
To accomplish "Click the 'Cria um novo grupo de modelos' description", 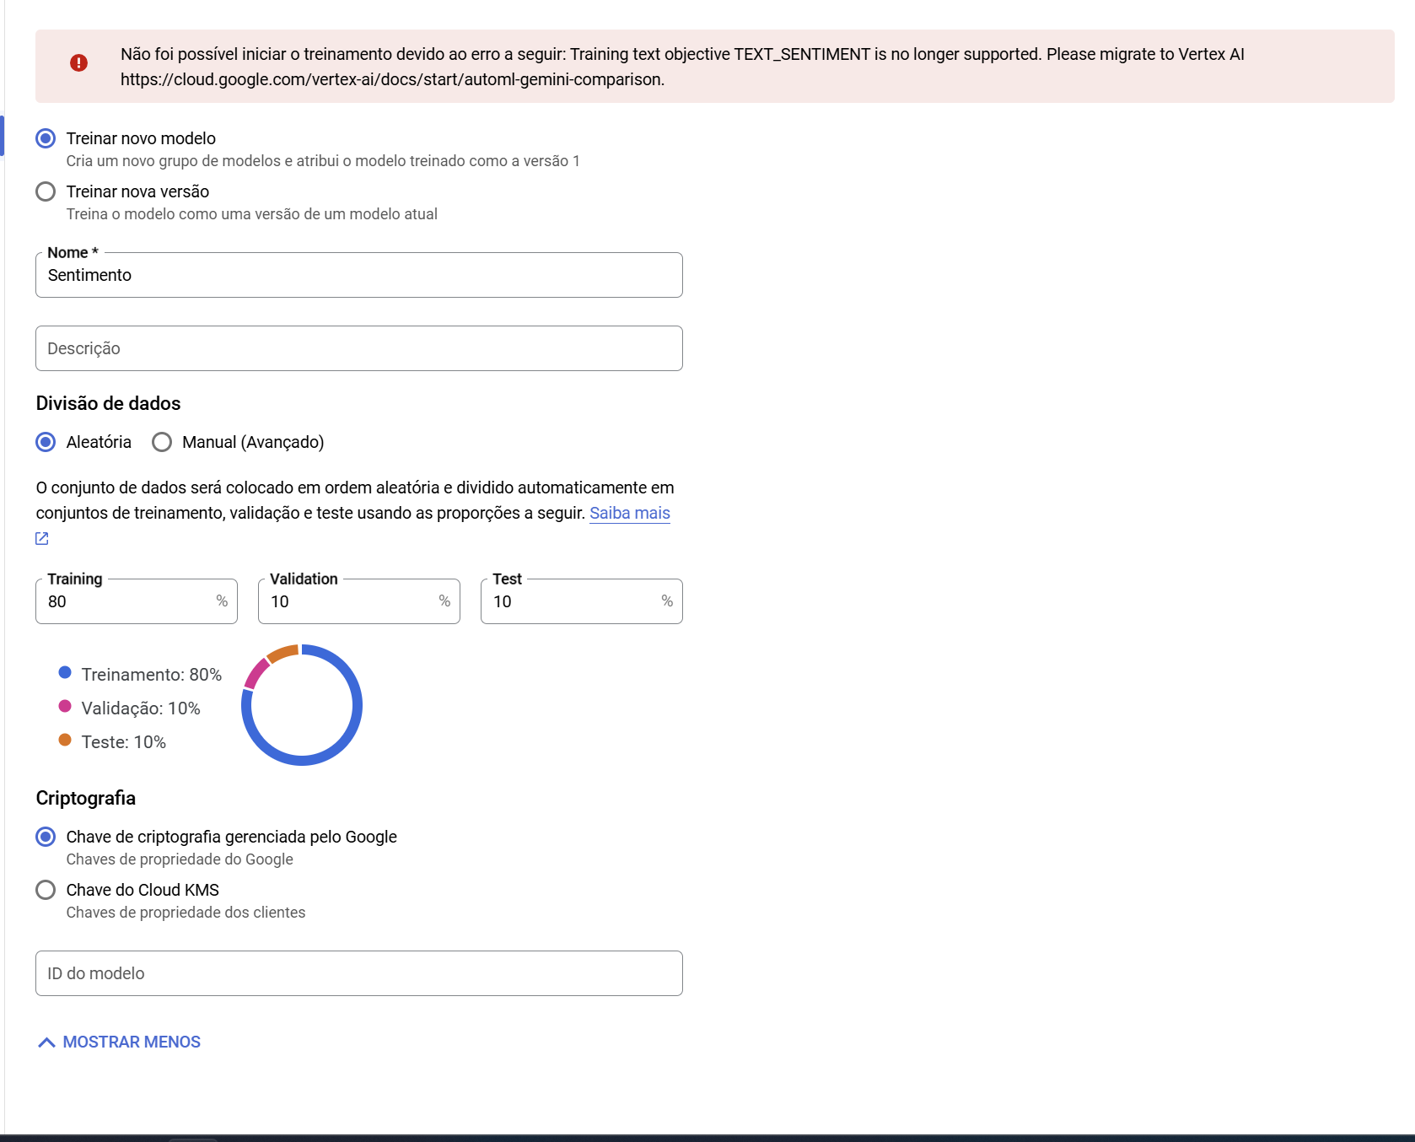I will coord(323,161).
